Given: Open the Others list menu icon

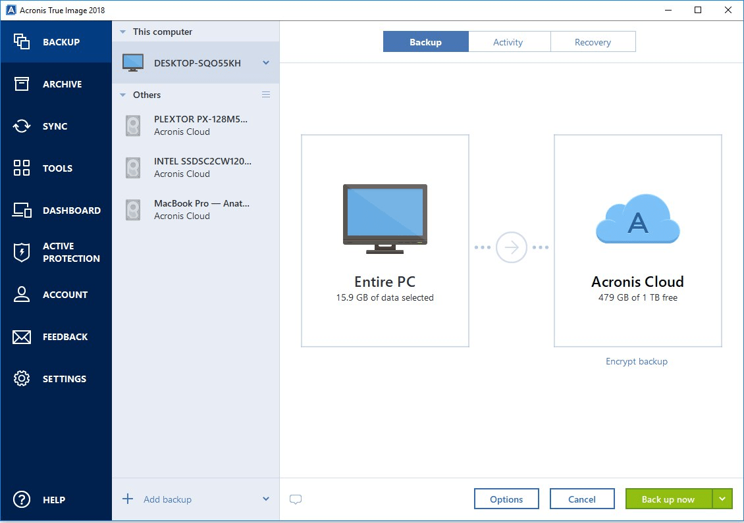Looking at the screenshot, I should 266,94.
